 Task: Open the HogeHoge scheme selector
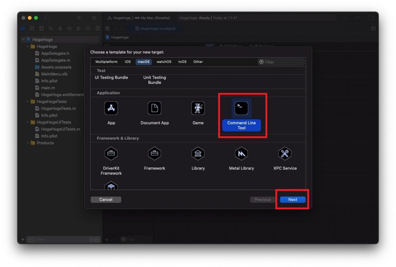click(119, 18)
